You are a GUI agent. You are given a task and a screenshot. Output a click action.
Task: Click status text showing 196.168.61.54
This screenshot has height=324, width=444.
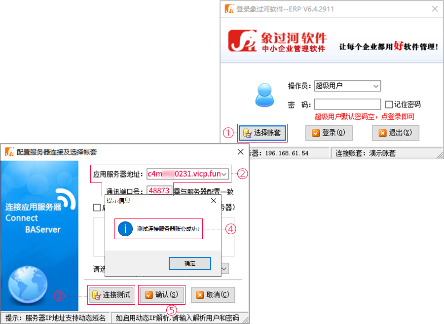coord(287,153)
